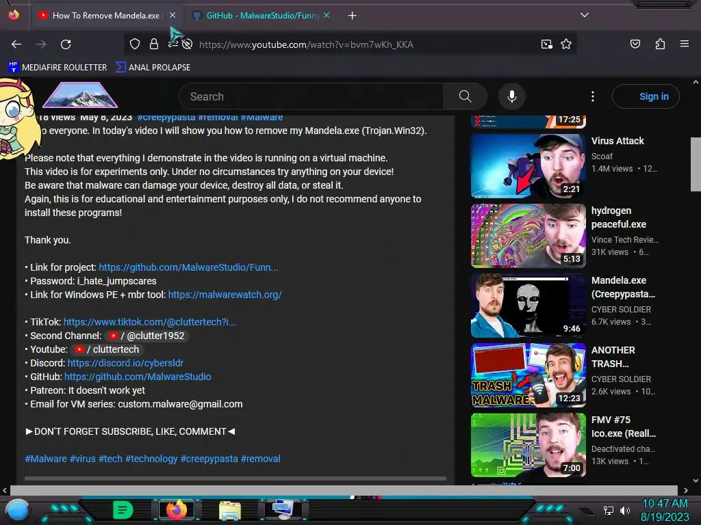Open the cluttertech YouTube channel link
Viewport: 701px width, 525px height.
pos(107,349)
